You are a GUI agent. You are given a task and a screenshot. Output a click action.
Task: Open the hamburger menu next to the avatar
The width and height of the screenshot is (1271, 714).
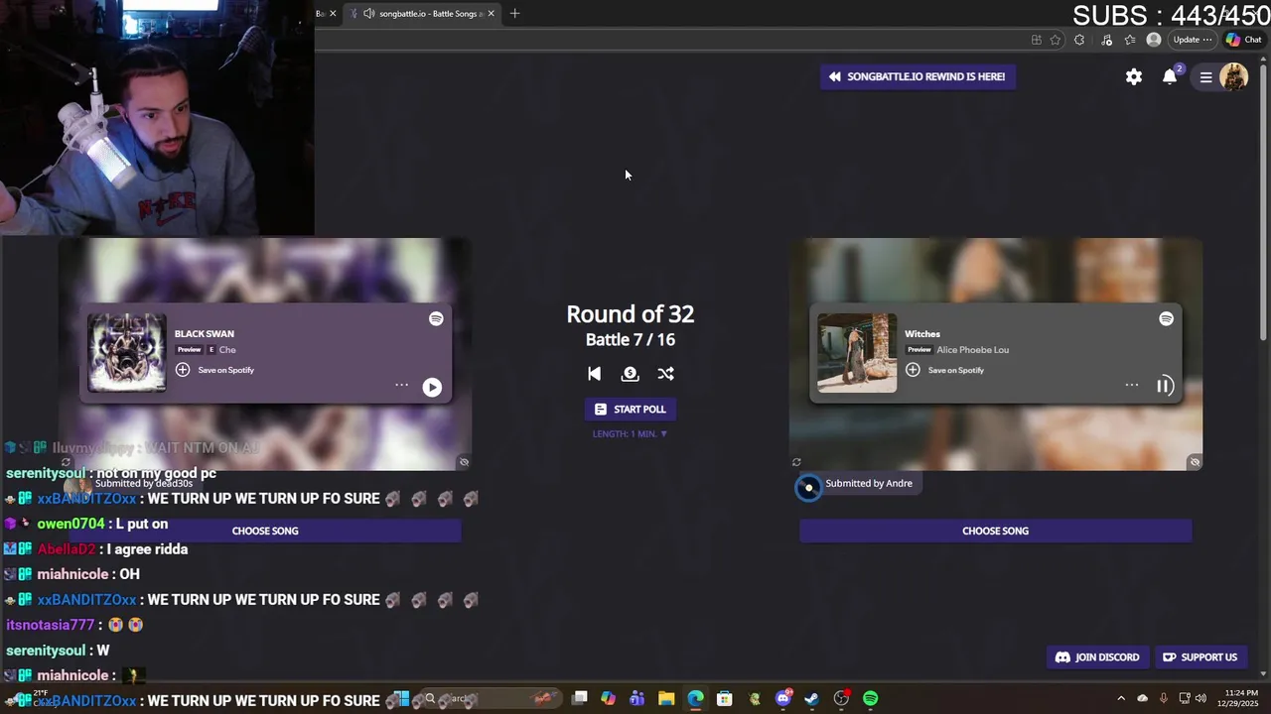pos(1205,76)
